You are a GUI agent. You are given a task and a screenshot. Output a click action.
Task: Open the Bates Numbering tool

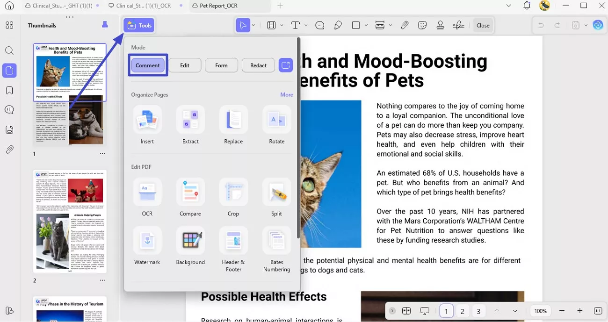click(276, 249)
